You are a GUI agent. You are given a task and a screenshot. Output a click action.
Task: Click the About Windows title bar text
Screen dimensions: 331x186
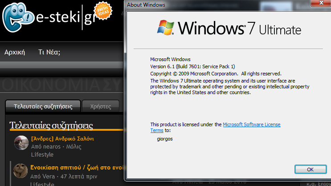(146, 5)
